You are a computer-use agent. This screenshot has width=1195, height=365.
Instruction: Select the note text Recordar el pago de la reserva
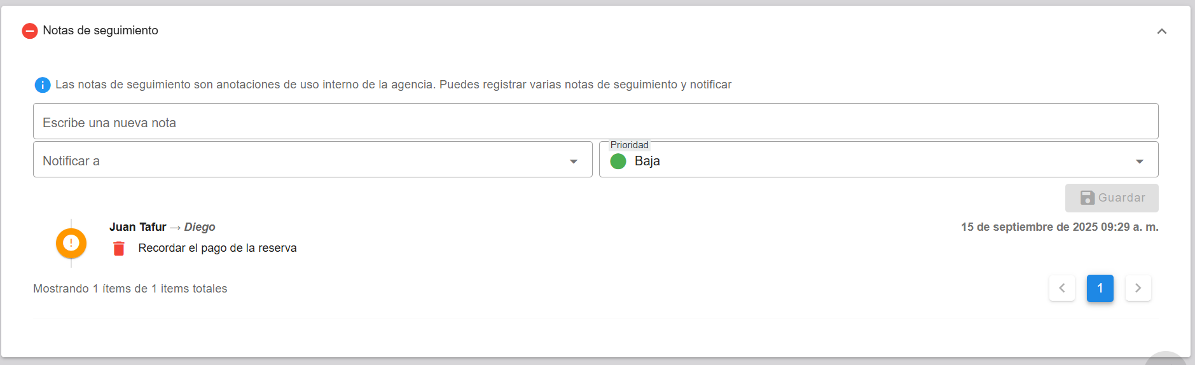point(218,248)
